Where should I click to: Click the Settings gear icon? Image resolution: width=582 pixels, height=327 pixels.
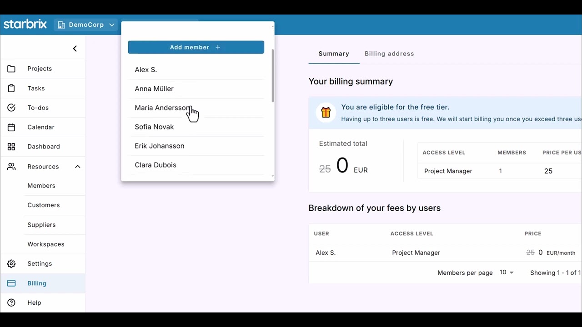pos(11,264)
